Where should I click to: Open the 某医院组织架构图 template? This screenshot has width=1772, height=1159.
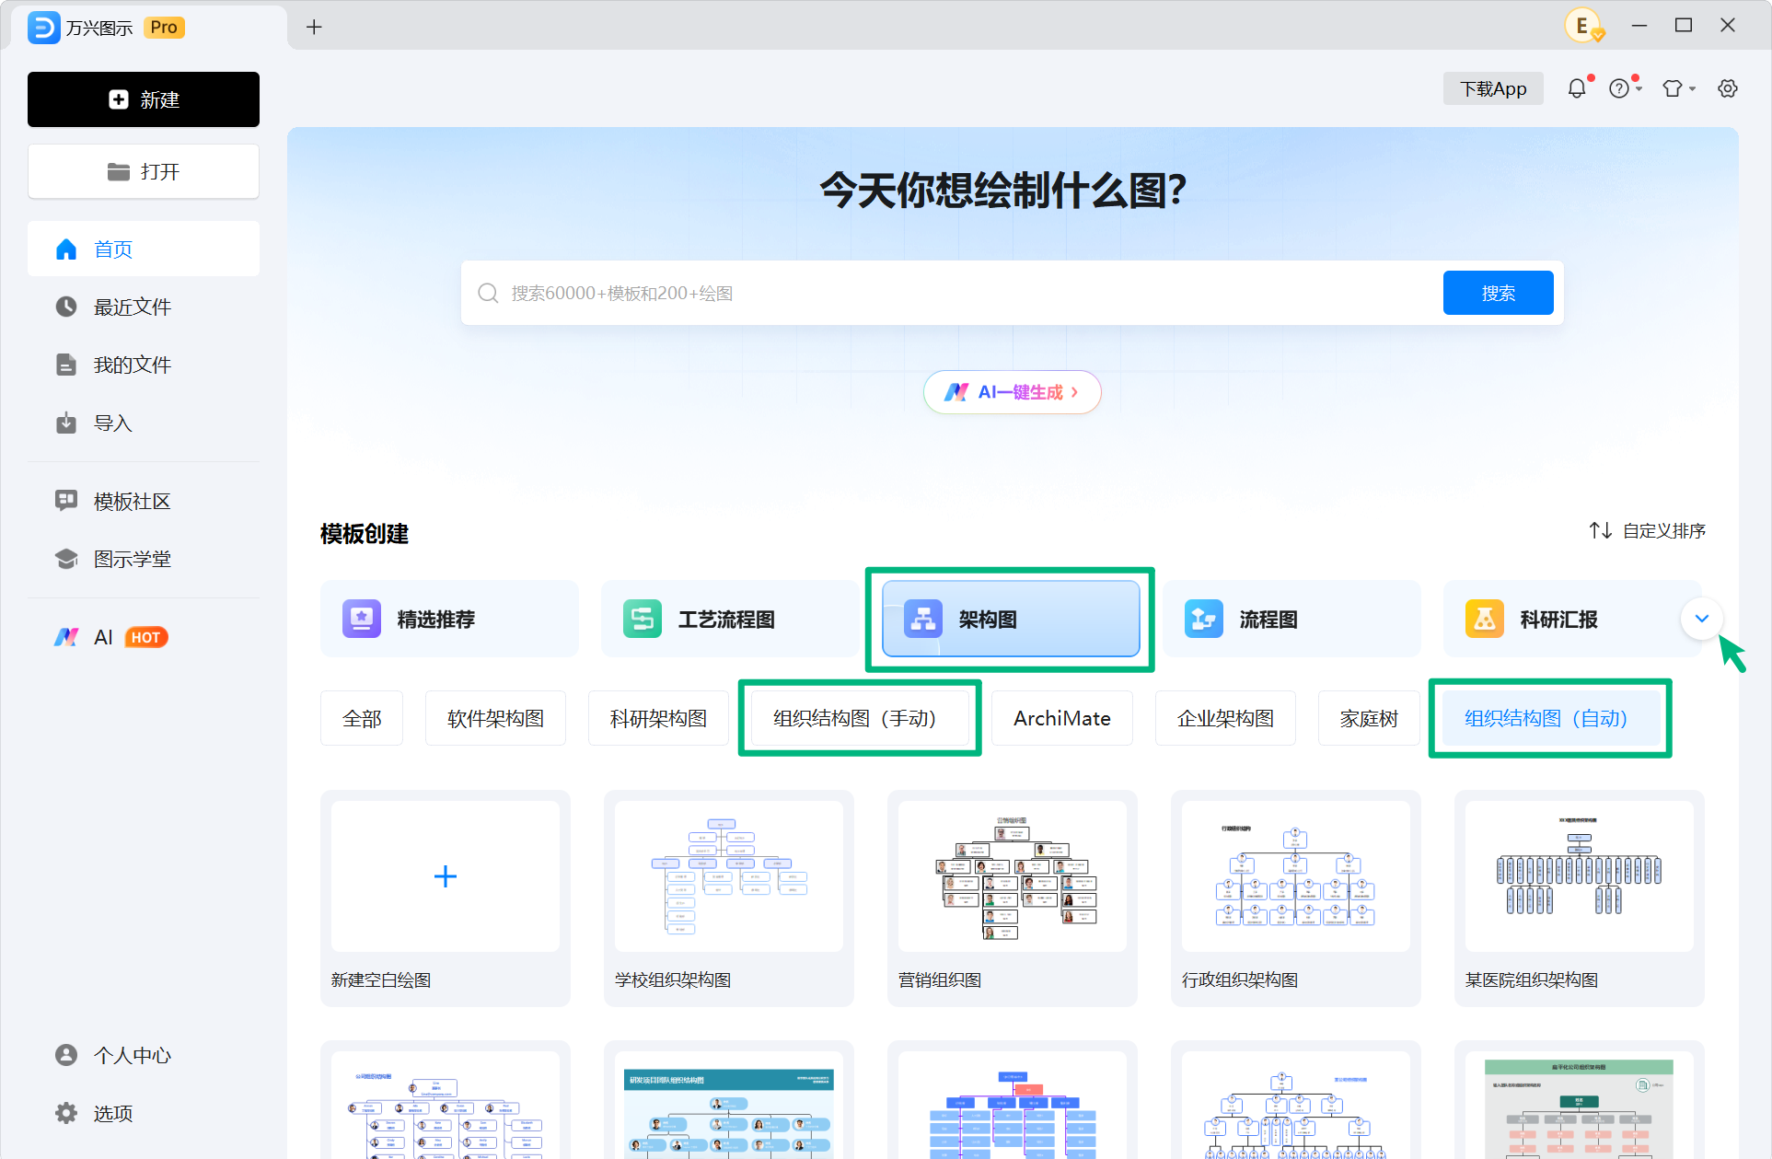pyautogui.click(x=1580, y=898)
